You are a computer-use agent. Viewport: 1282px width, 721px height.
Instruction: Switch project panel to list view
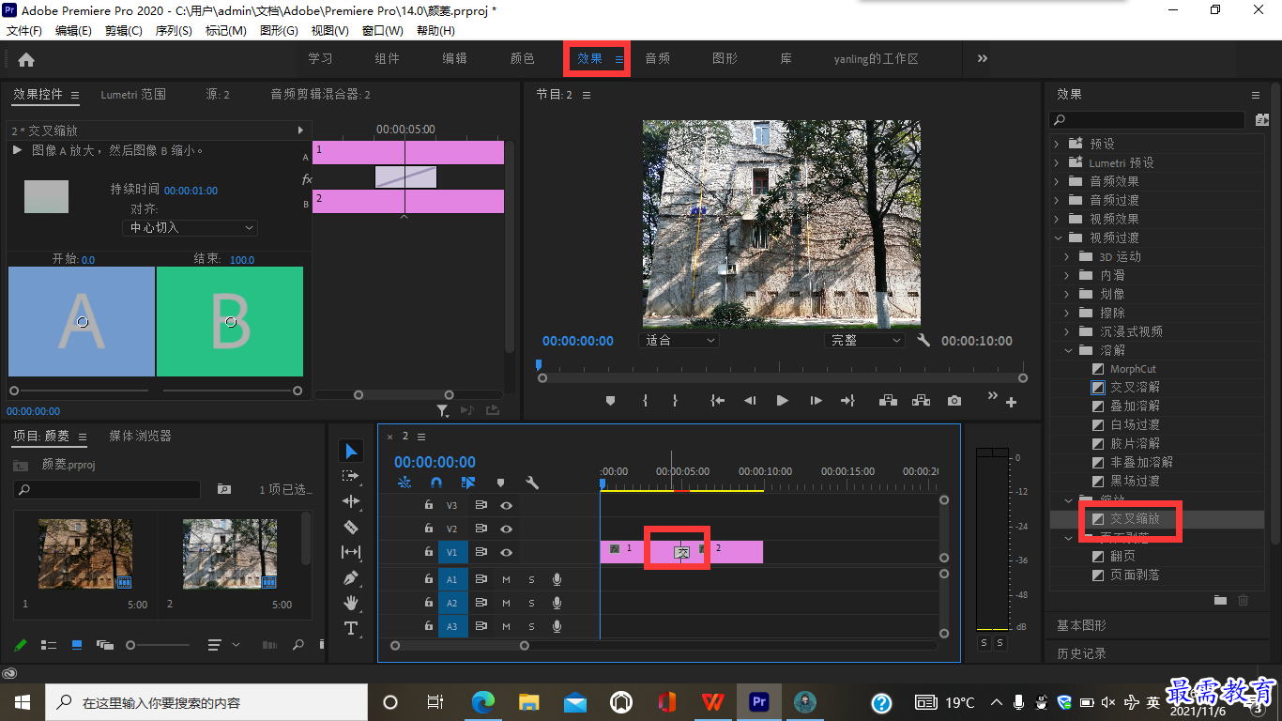[49, 645]
